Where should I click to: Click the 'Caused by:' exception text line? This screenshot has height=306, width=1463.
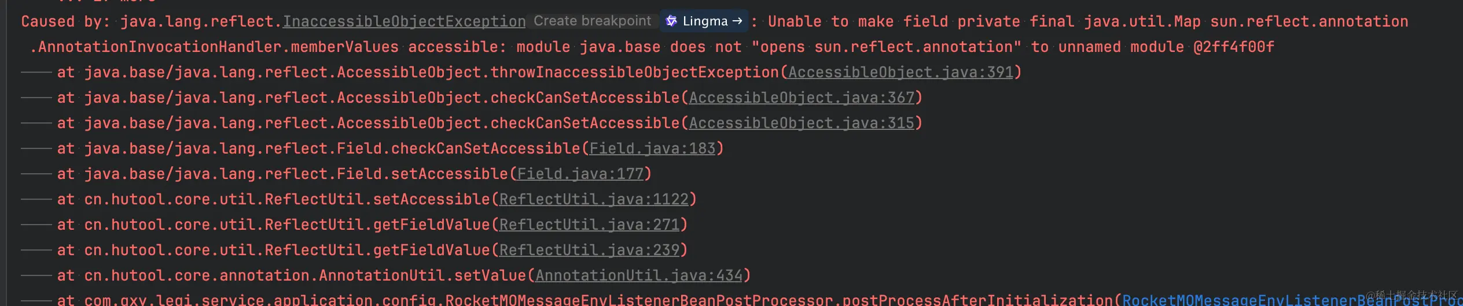715,22
